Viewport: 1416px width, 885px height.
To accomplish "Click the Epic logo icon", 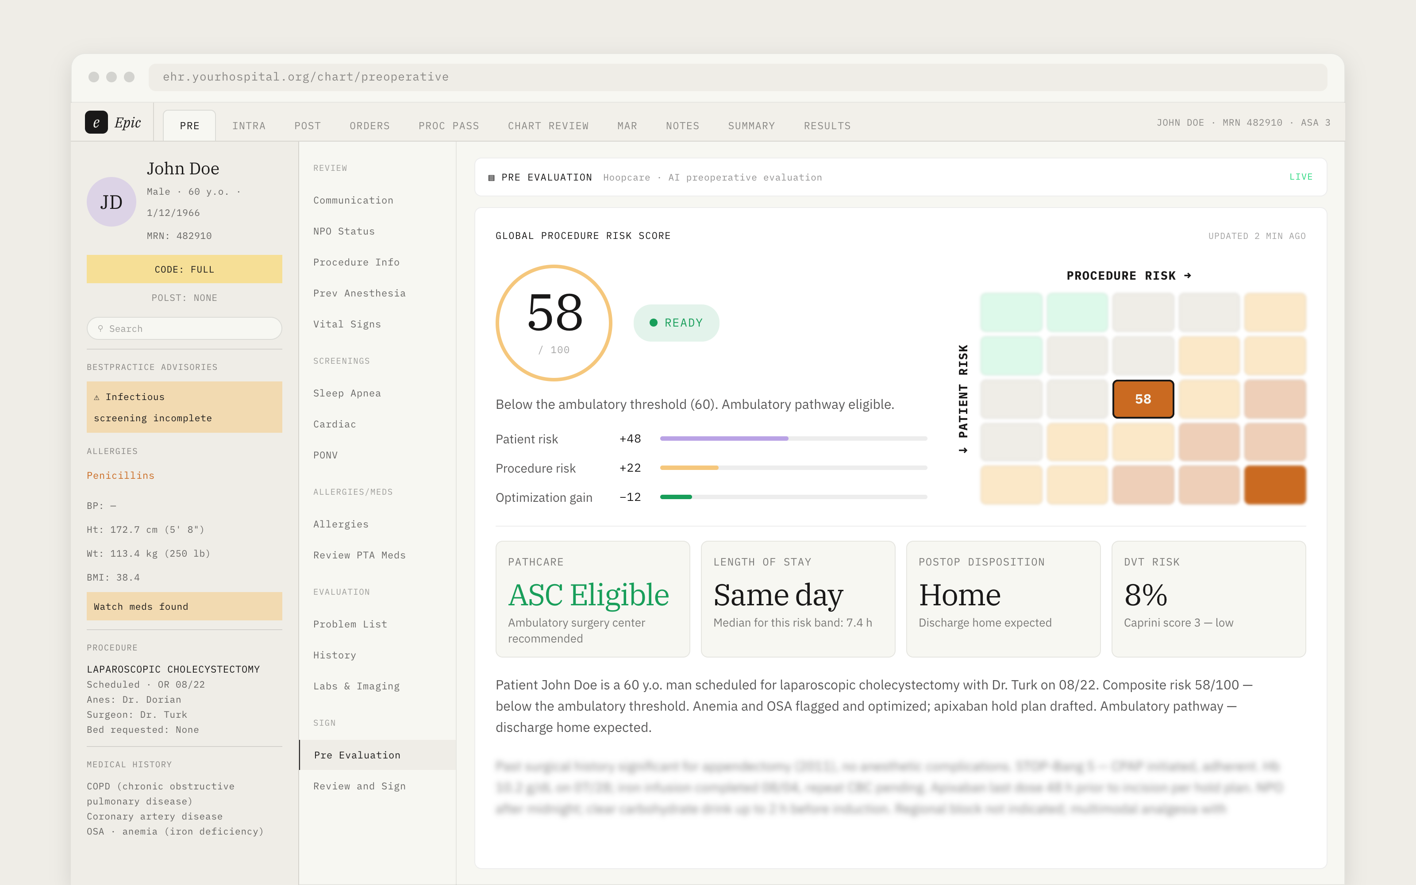I will pyautogui.click(x=96, y=122).
